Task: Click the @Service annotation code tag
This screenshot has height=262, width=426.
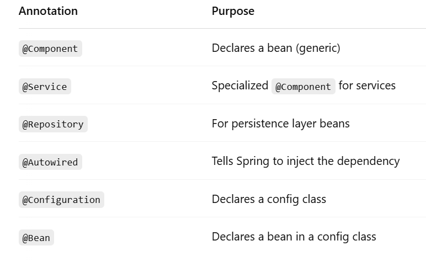Action: point(45,87)
